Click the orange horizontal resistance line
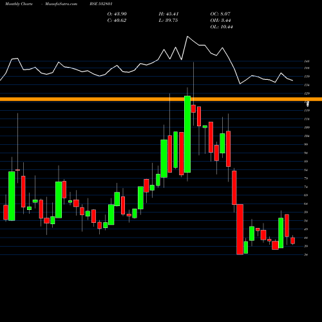 click(161, 99)
